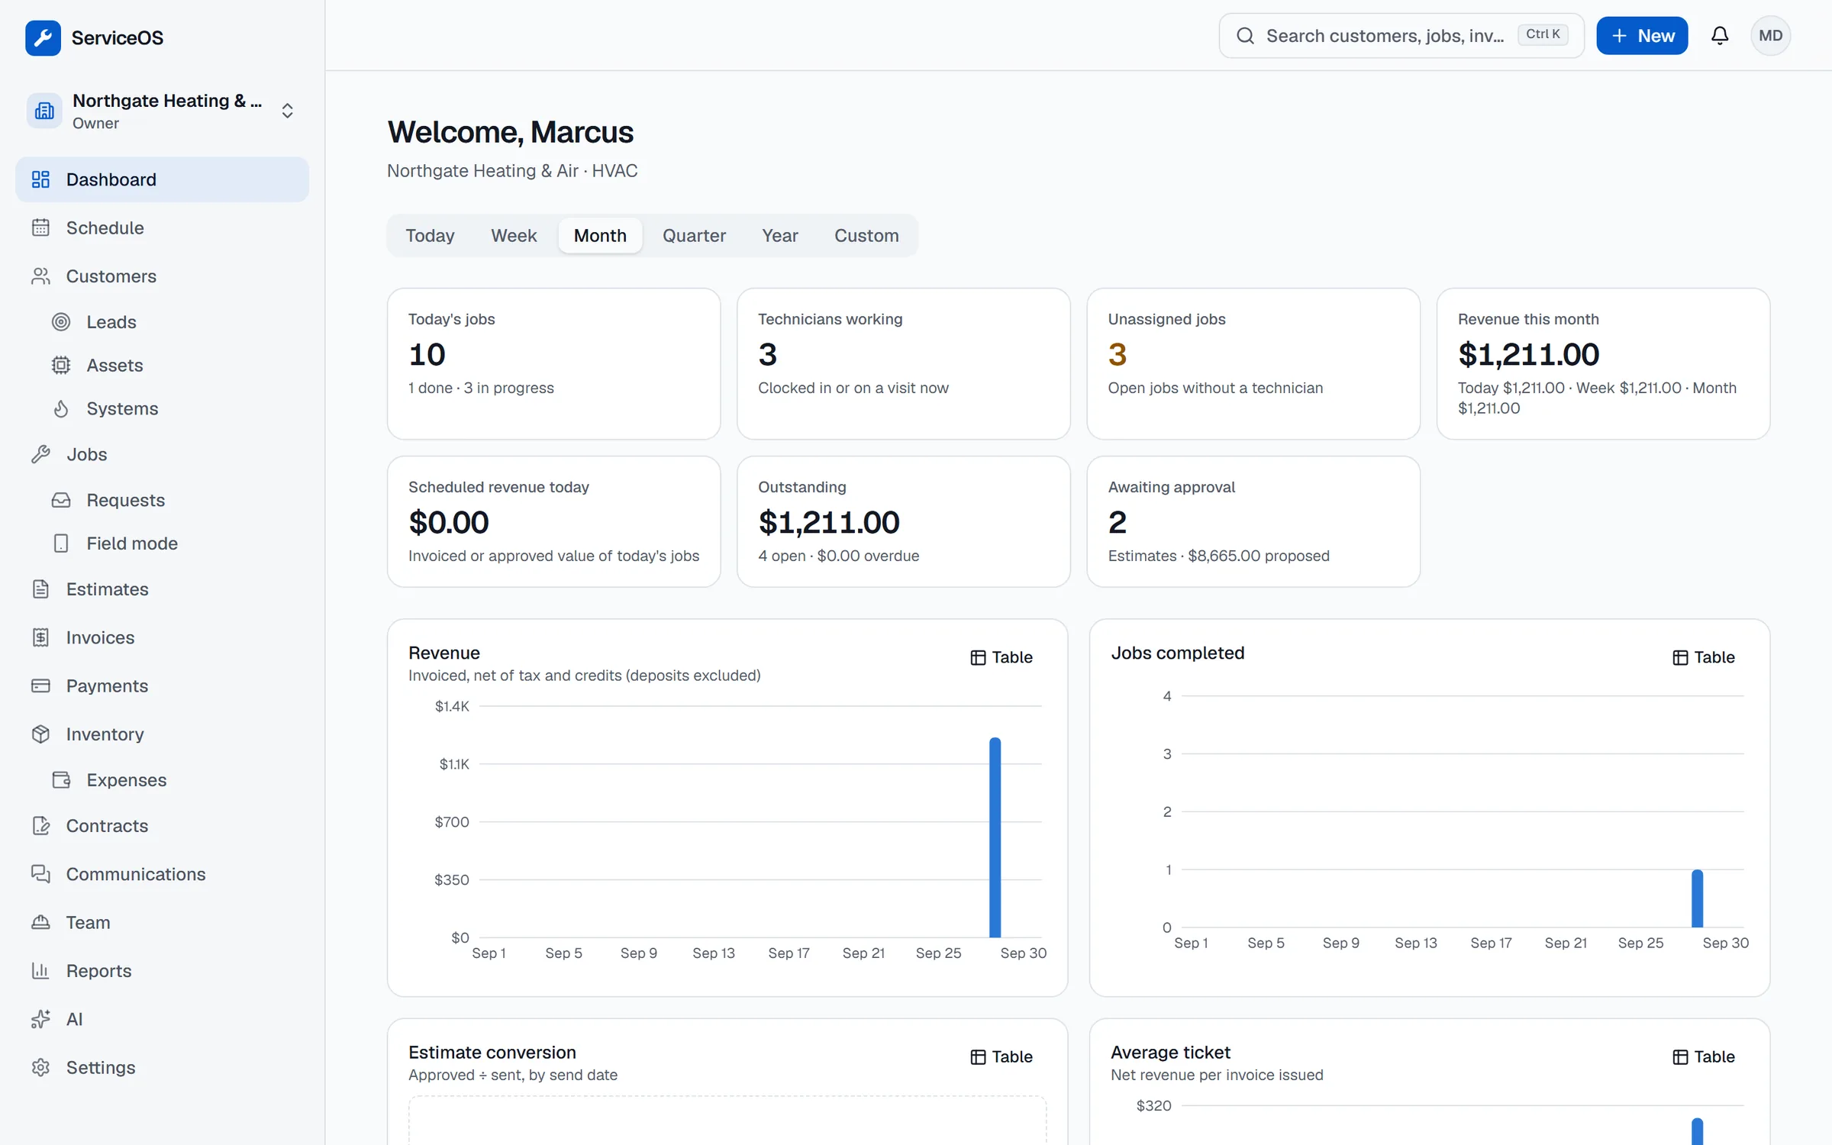Open Contracts in the sidebar
Image resolution: width=1832 pixels, height=1145 pixels.
pyautogui.click(x=162, y=825)
